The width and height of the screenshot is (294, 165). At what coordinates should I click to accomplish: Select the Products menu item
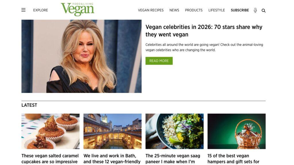click(194, 10)
